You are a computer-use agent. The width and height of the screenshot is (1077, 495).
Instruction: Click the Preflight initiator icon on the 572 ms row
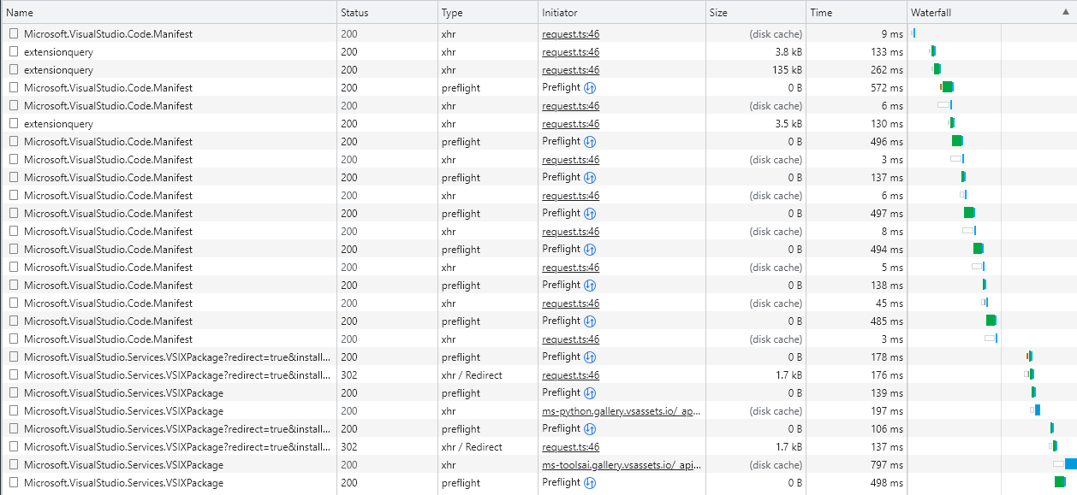(x=590, y=87)
